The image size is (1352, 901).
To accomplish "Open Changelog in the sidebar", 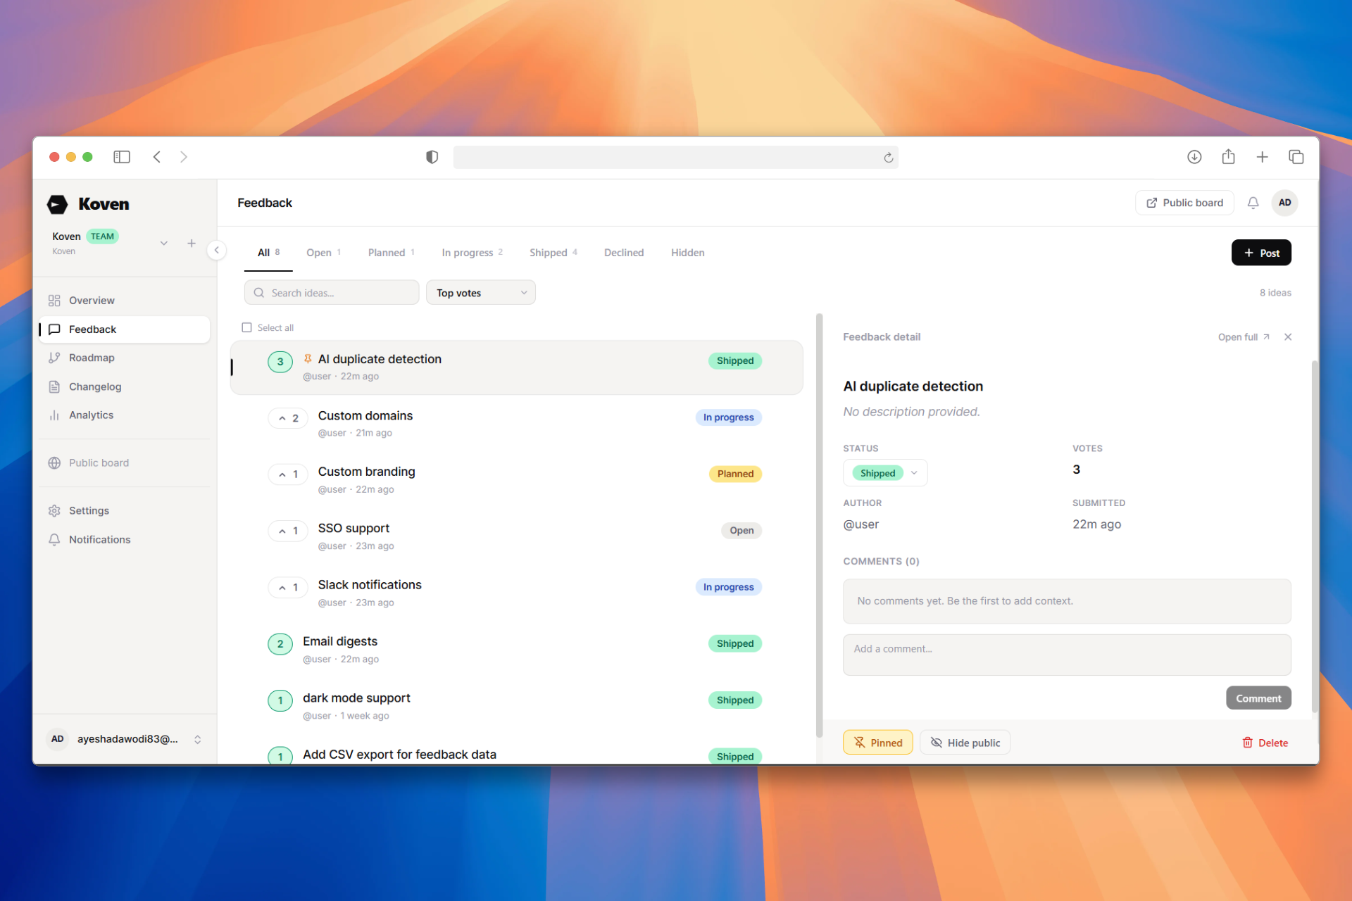I will pos(125,386).
